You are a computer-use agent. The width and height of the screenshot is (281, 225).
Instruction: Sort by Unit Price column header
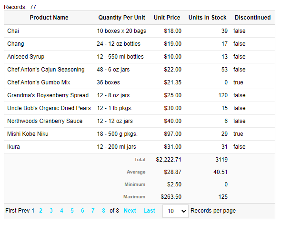tap(167, 18)
